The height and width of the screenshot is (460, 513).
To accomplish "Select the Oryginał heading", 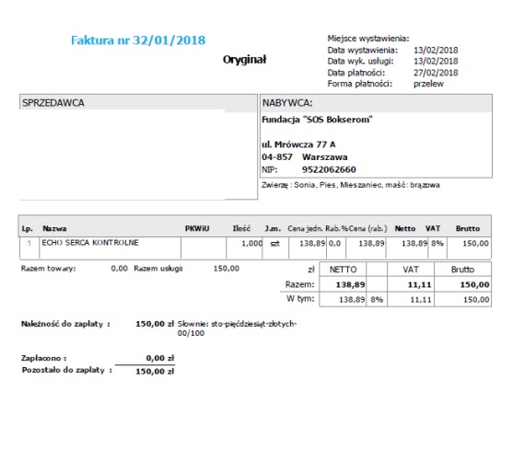I will click(x=244, y=60).
